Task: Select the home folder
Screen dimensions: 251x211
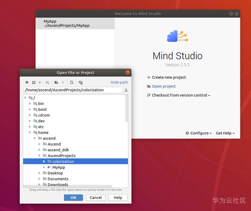Action: point(76,133)
